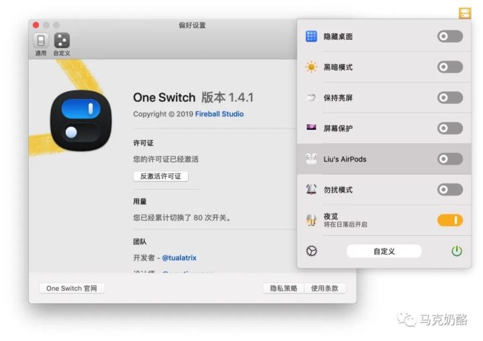Click the One Switch 版本 1.4.1 heading

(x=193, y=98)
